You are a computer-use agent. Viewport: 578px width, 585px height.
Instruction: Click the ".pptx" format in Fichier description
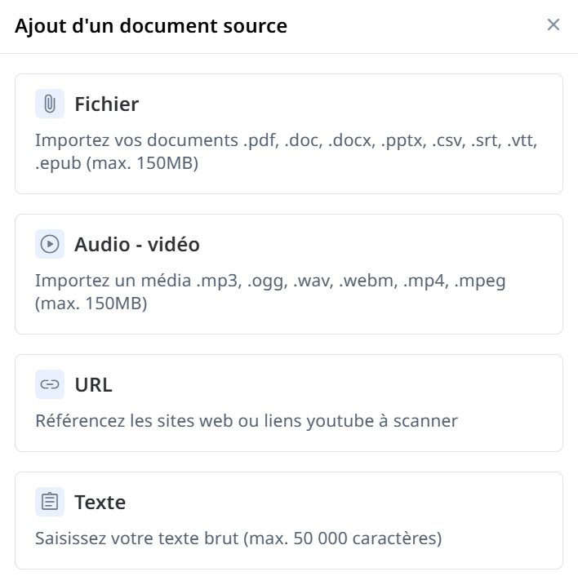tap(399, 140)
